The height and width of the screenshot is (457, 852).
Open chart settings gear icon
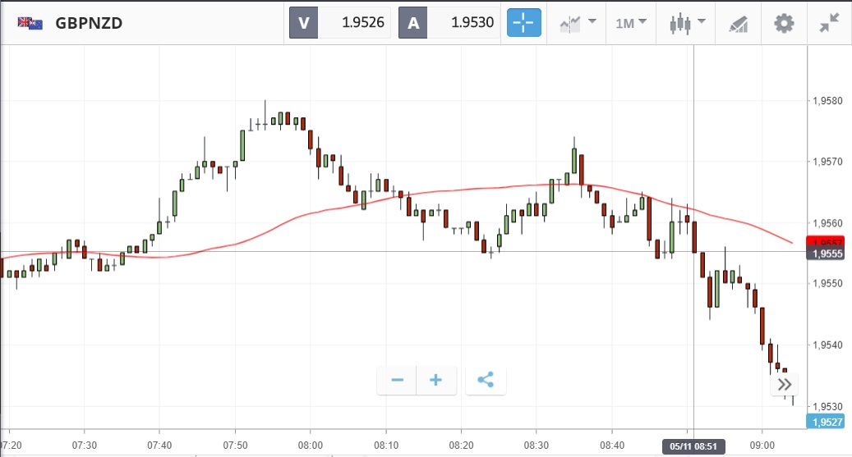[x=785, y=23]
